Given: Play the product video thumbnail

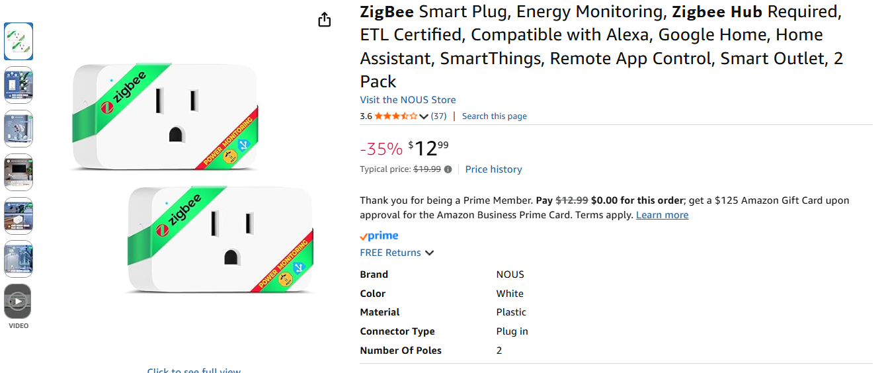Looking at the screenshot, I should pos(19,302).
